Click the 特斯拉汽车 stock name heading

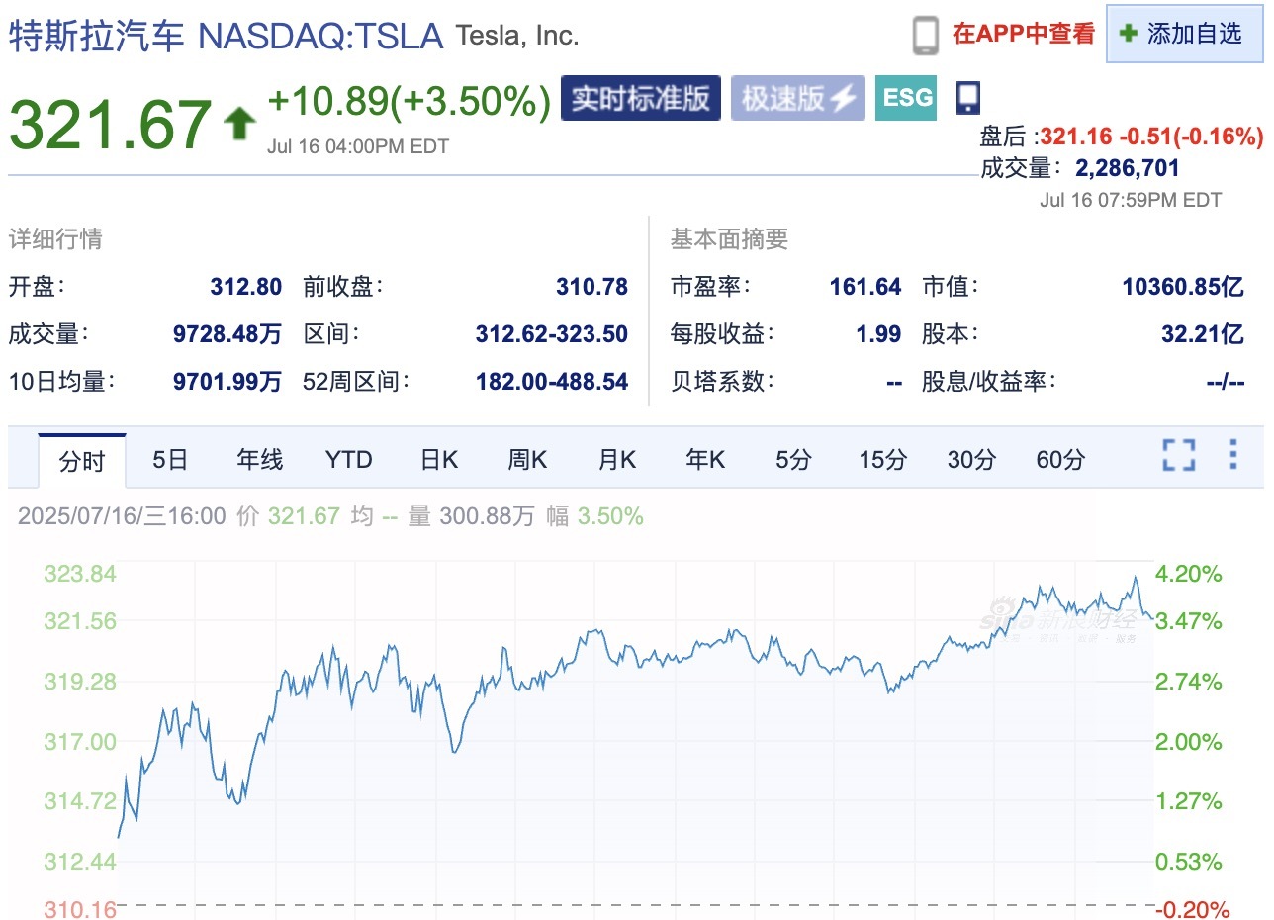pyautogui.click(x=97, y=36)
